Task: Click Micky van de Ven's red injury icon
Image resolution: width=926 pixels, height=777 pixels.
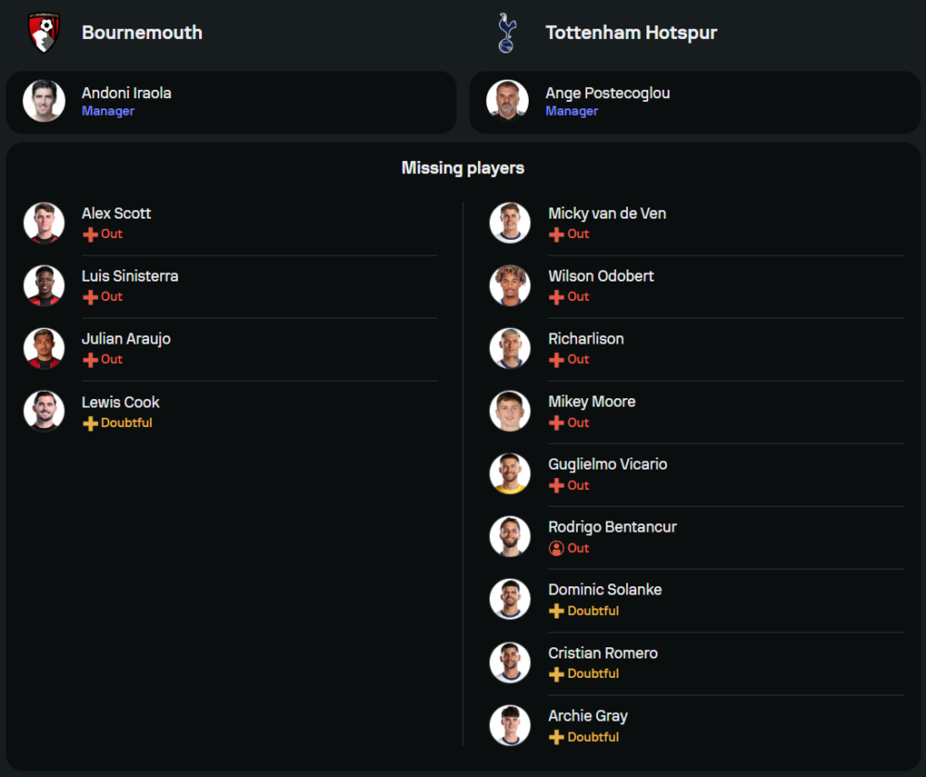Action: [556, 234]
